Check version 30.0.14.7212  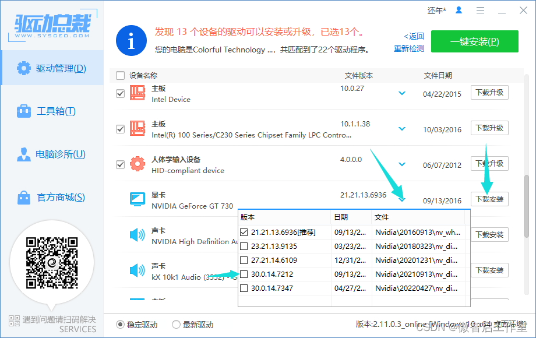(x=244, y=274)
